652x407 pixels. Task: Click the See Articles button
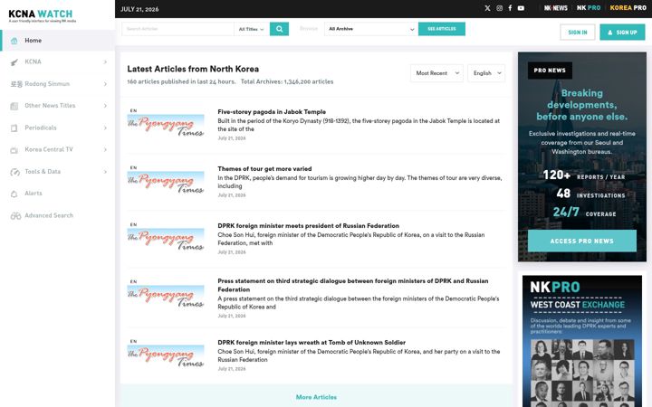442,29
